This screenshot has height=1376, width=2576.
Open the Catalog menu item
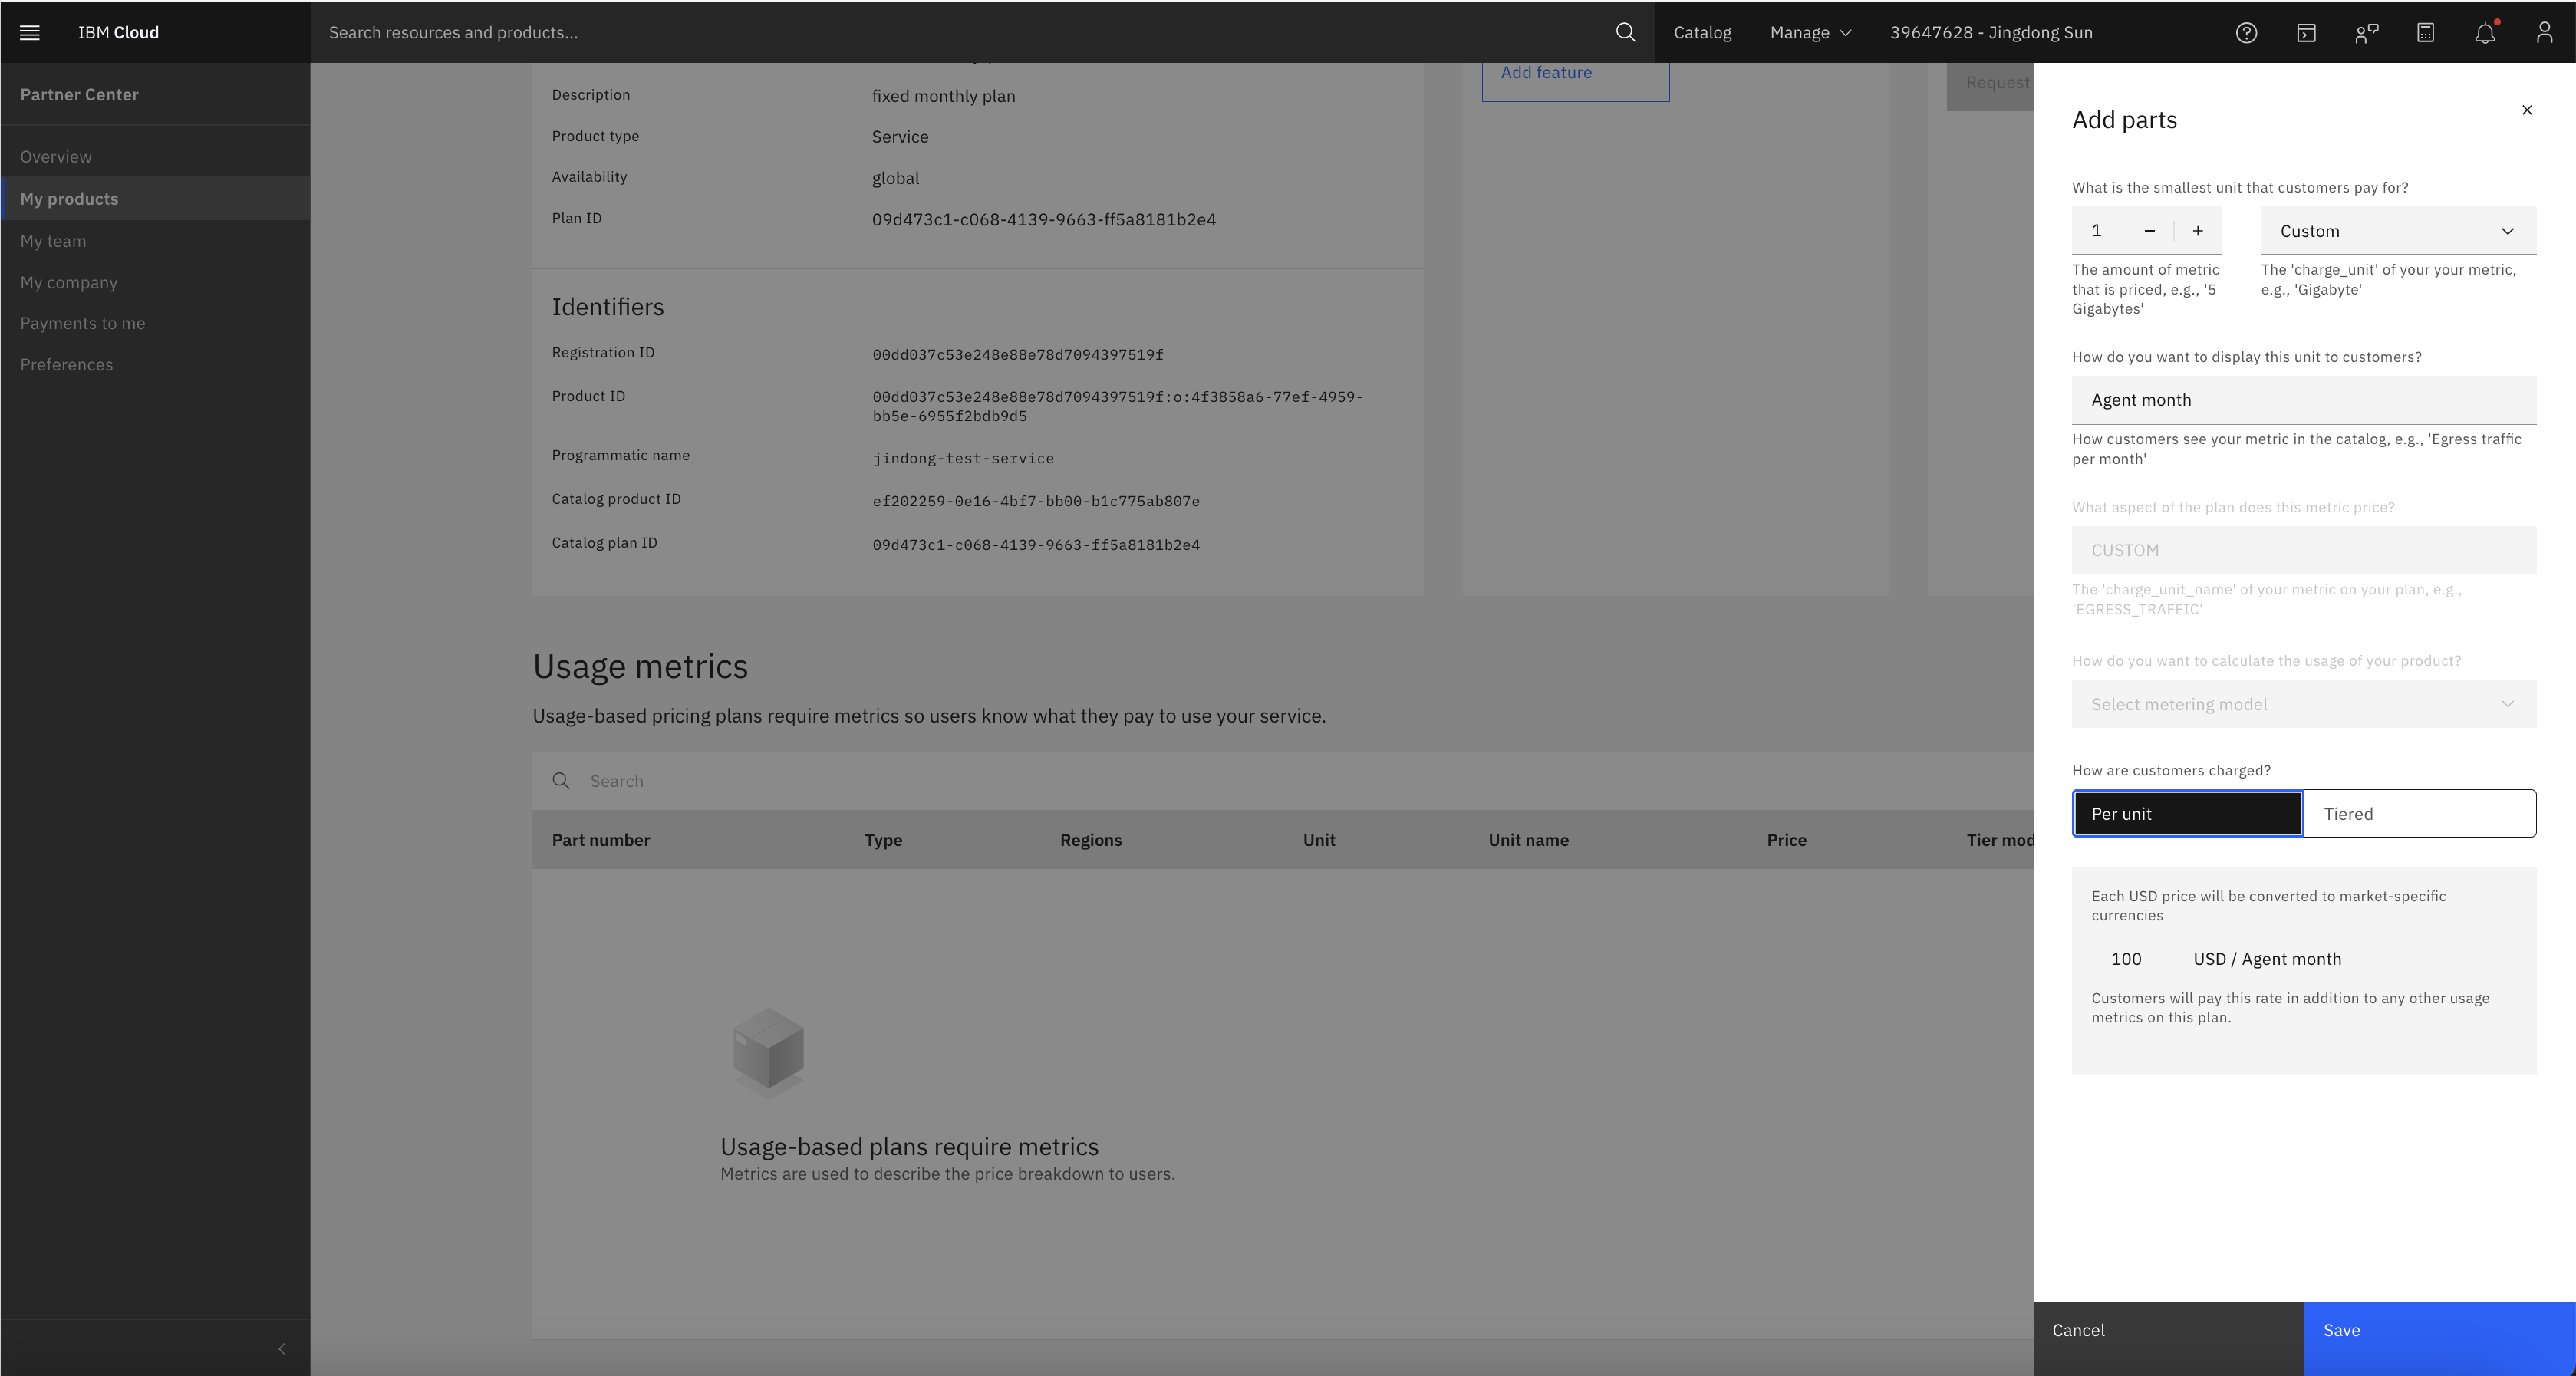[x=1702, y=32]
